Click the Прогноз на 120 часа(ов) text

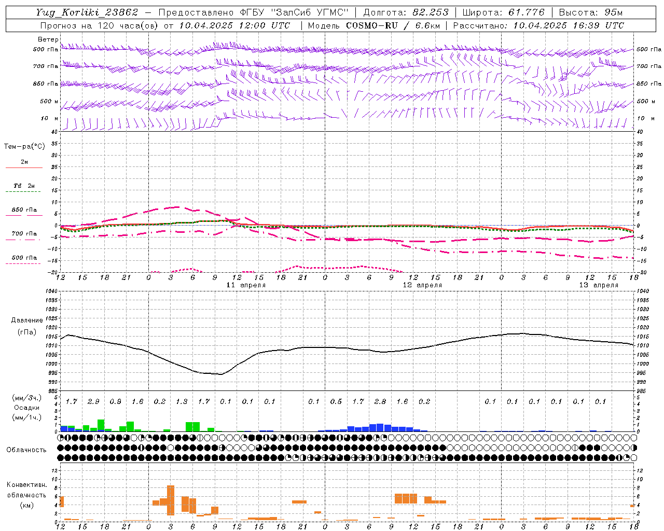pos(99,25)
